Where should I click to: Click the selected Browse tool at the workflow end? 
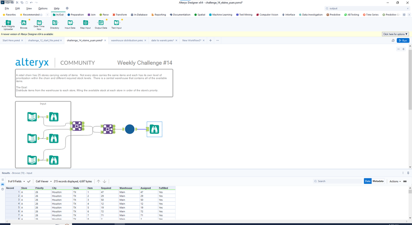(154, 129)
